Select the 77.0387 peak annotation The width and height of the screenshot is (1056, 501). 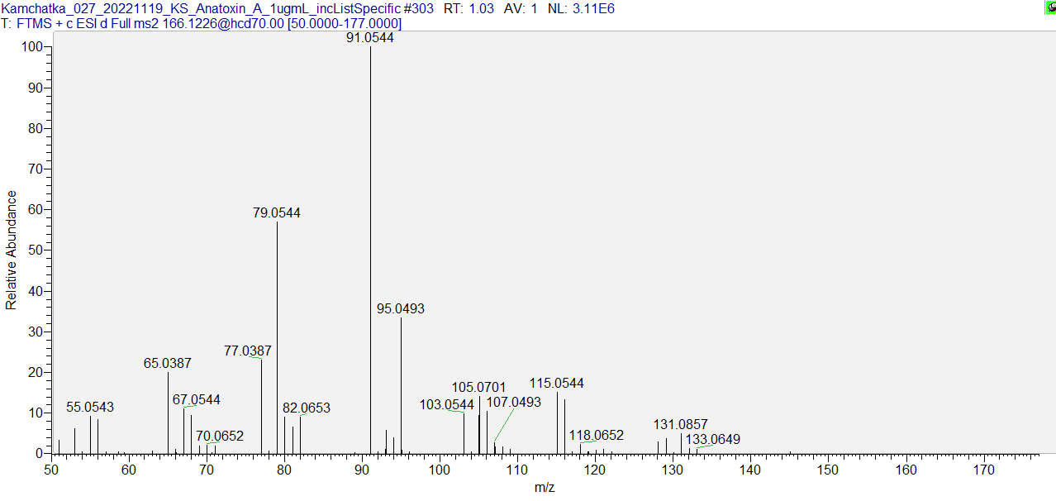pos(248,351)
